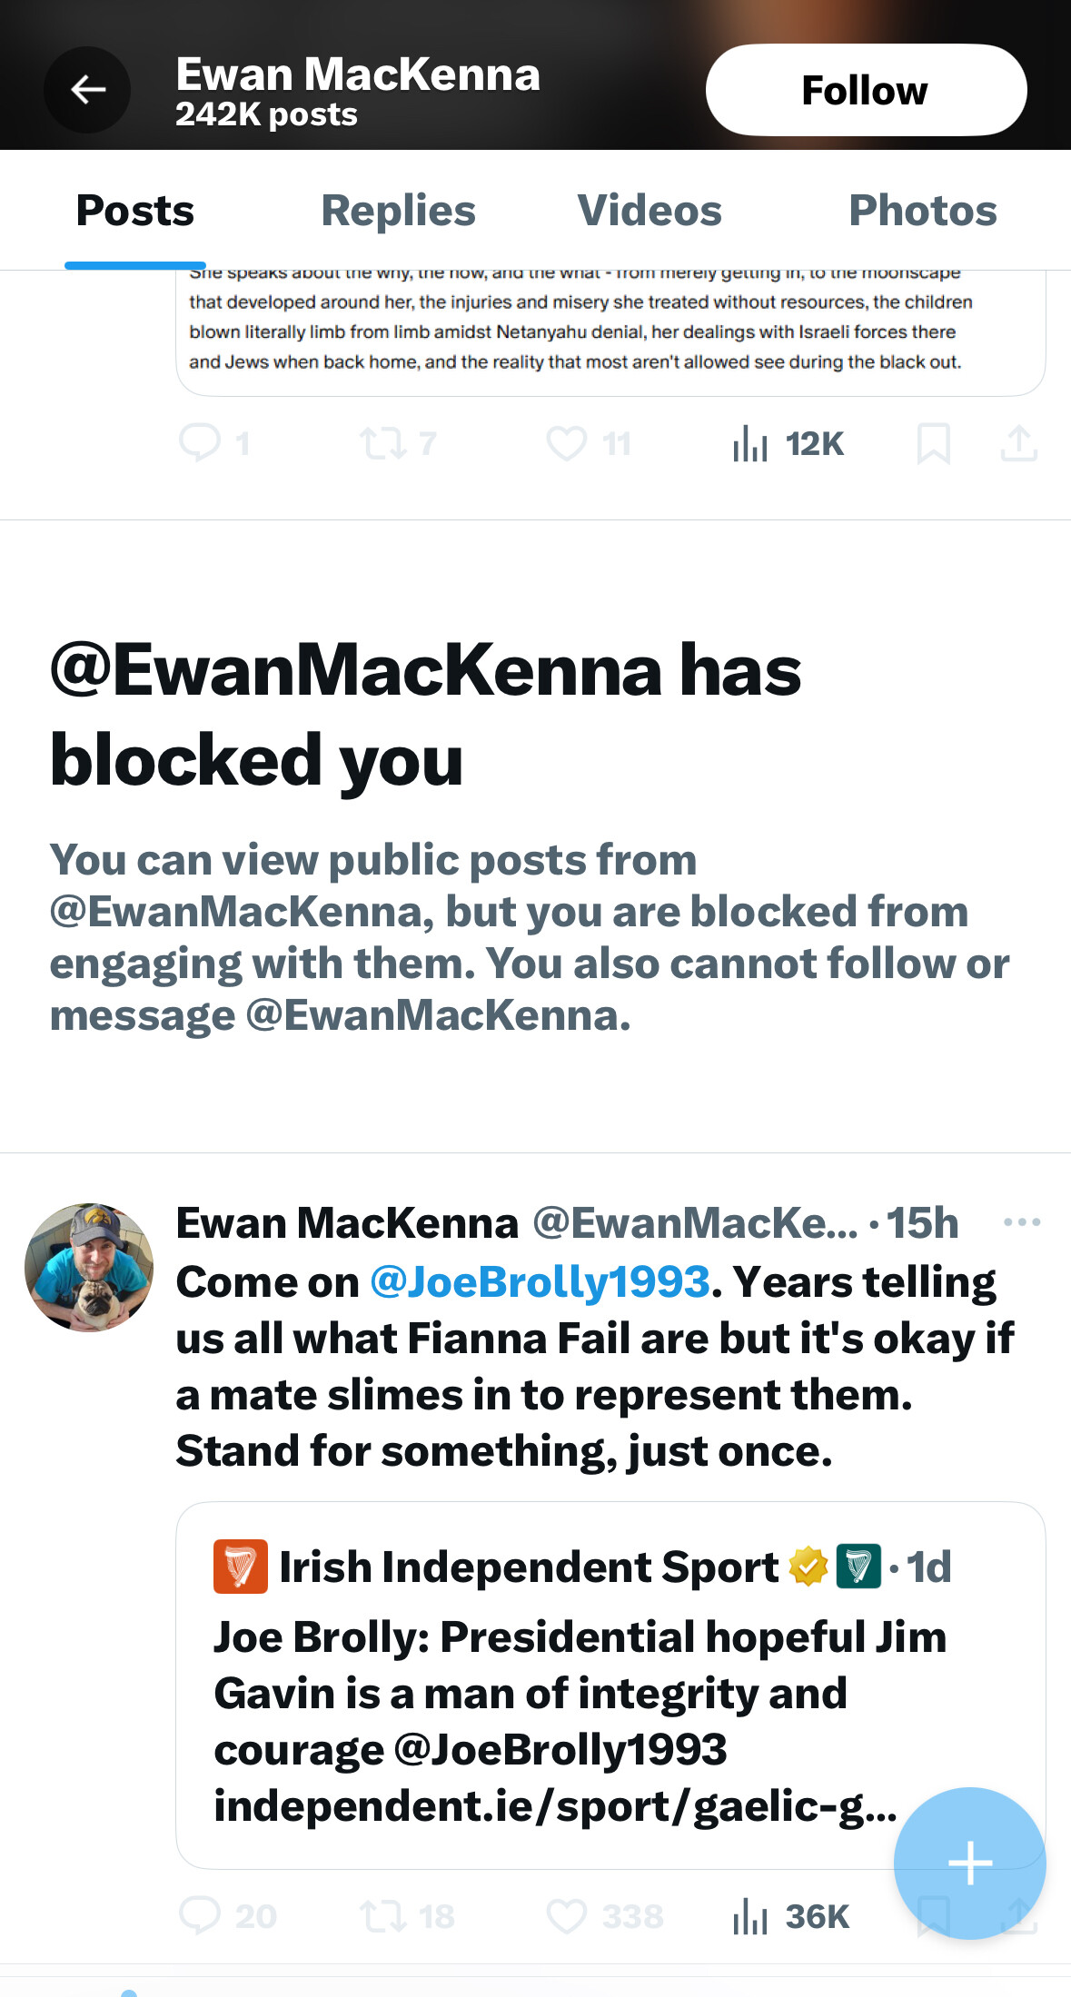Select the Posts tab
Image resolution: width=1071 pixels, height=1997 pixels.
[x=135, y=211]
